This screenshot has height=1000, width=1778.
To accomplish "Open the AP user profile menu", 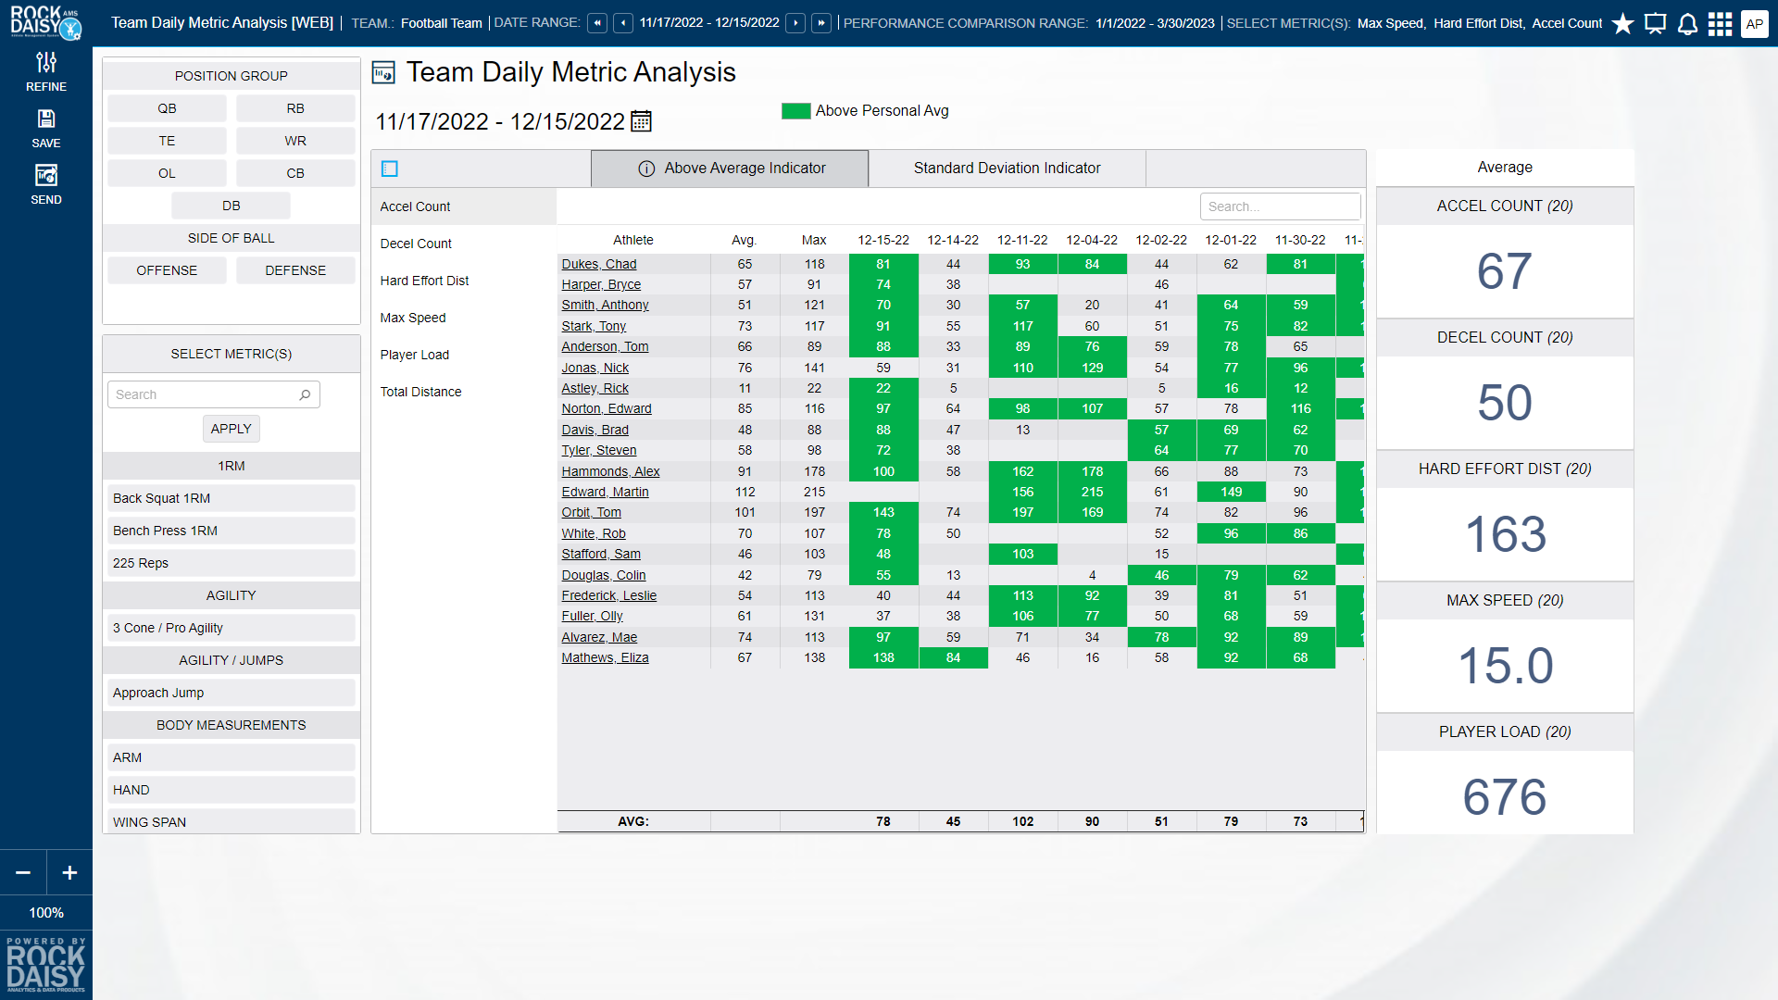I will coord(1754,24).
